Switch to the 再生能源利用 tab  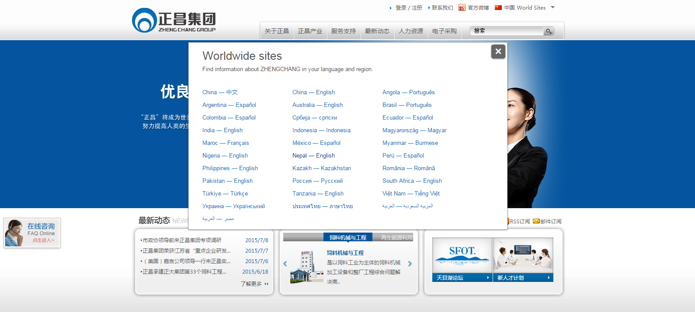click(396, 237)
